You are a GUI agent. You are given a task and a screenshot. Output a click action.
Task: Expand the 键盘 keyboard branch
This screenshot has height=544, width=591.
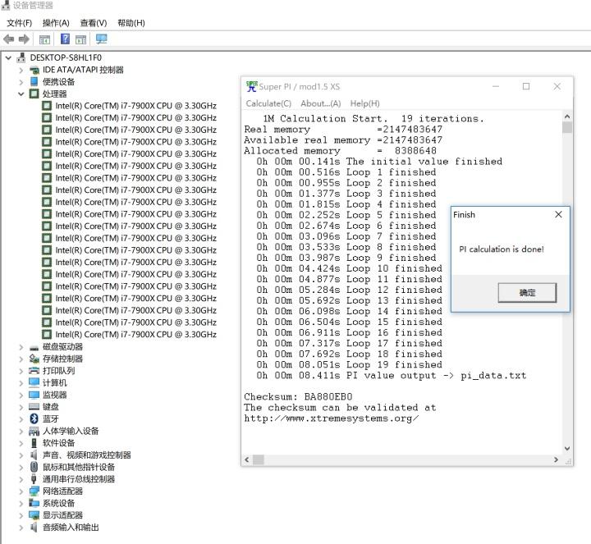(x=21, y=407)
